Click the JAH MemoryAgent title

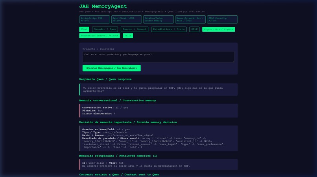[x=103, y=6]
